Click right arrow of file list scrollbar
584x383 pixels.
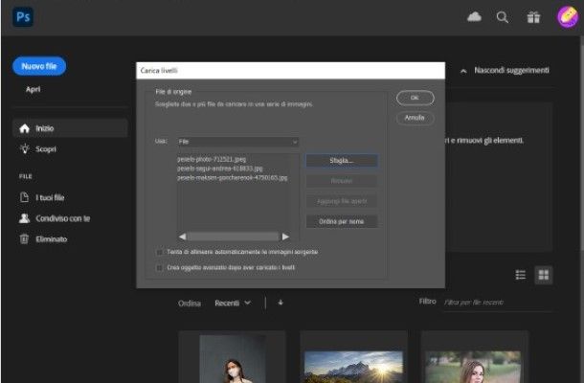click(285, 237)
